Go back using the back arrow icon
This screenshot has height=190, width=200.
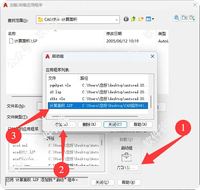[x=126, y=19]
